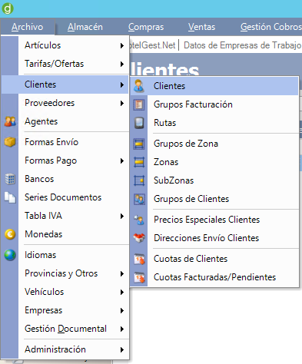Select Vehículos menu item
The height and width of the screenshot is (364, 302).
65,292
